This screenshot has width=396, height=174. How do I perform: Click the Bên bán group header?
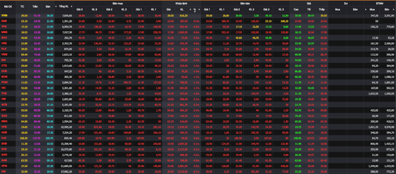point(246,3)
